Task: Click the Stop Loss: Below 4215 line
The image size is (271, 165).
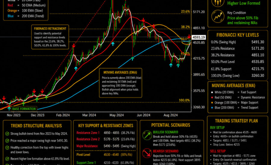Action: click(226, 145)
